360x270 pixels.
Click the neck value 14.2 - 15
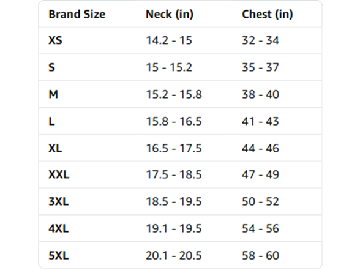[x=169, y=40]
